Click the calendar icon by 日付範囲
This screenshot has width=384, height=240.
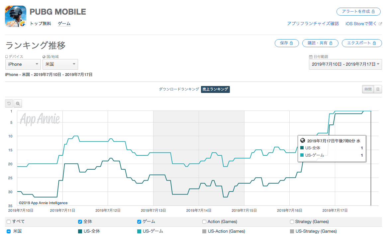point(311,57)
